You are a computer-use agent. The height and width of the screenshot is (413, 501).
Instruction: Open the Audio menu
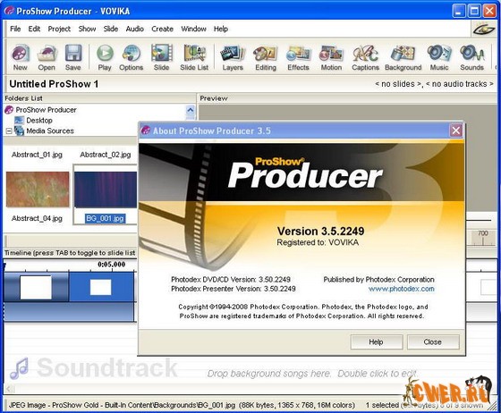(x=134, y=29)
